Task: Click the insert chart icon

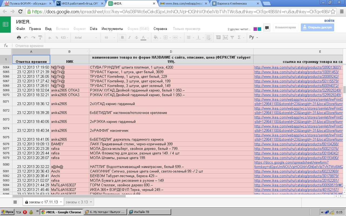Action: 225,38
